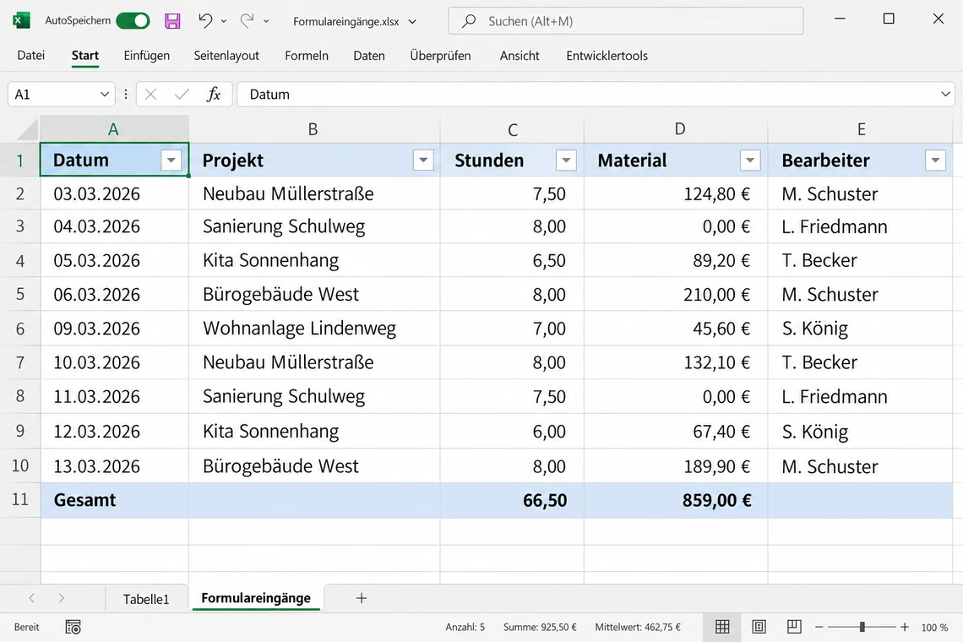Open the Einfügen ribbon tab
This screenshot has height=642, width=963.
coord(146,55)
